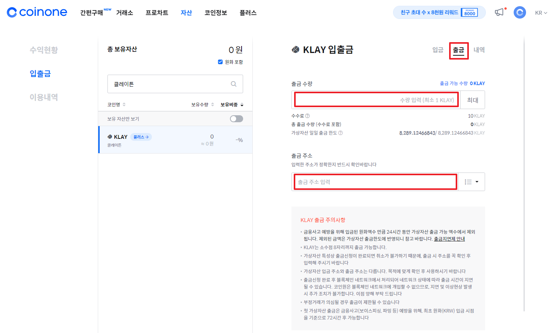Open the 플러스 menu
This screenshot has width=550, height=333.
pyautogui.click(x=248, y=13)
